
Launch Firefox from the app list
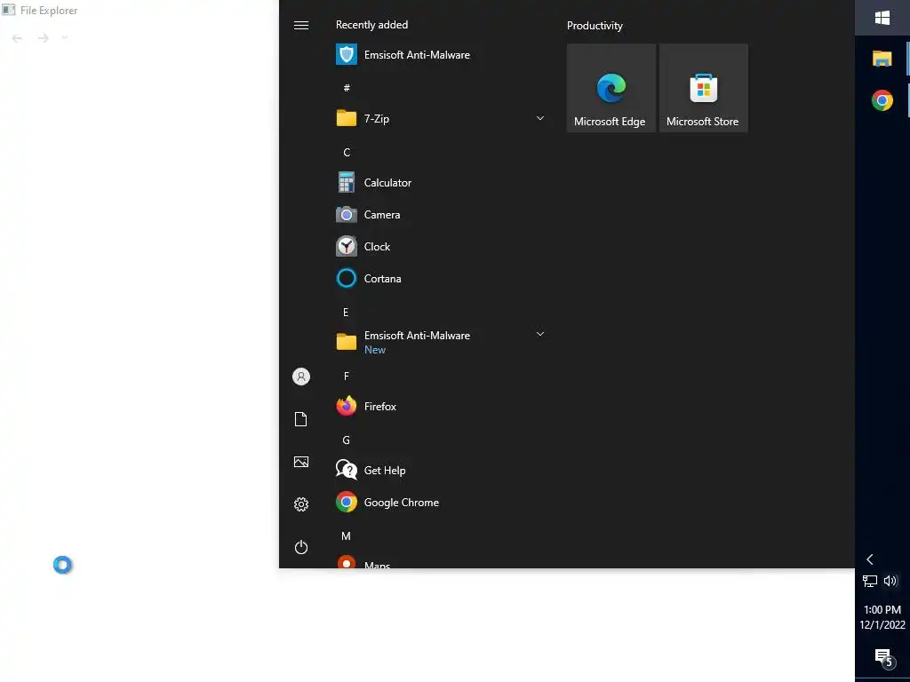pyautogui.click(x=442, y=407)
